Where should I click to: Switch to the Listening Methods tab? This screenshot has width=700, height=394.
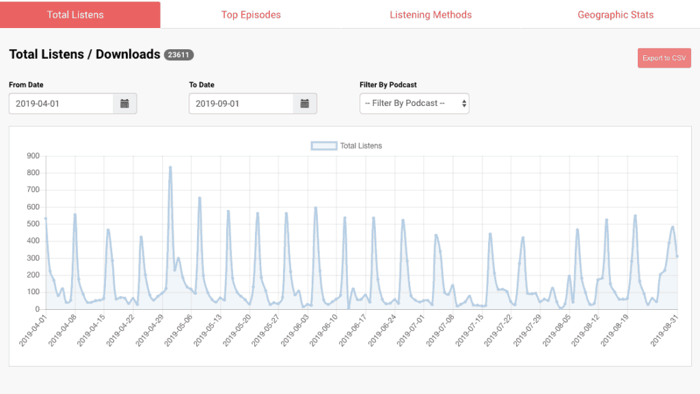[x=431, y=15]
